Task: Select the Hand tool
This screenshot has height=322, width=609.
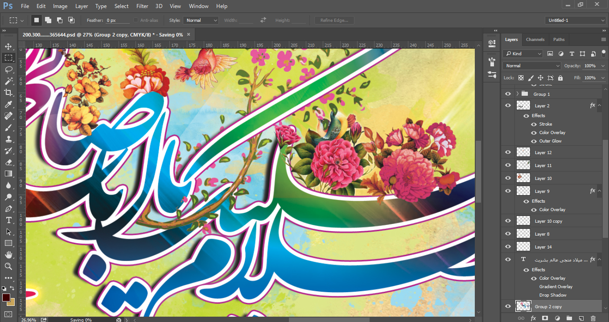Action: [x=8, y=255]
